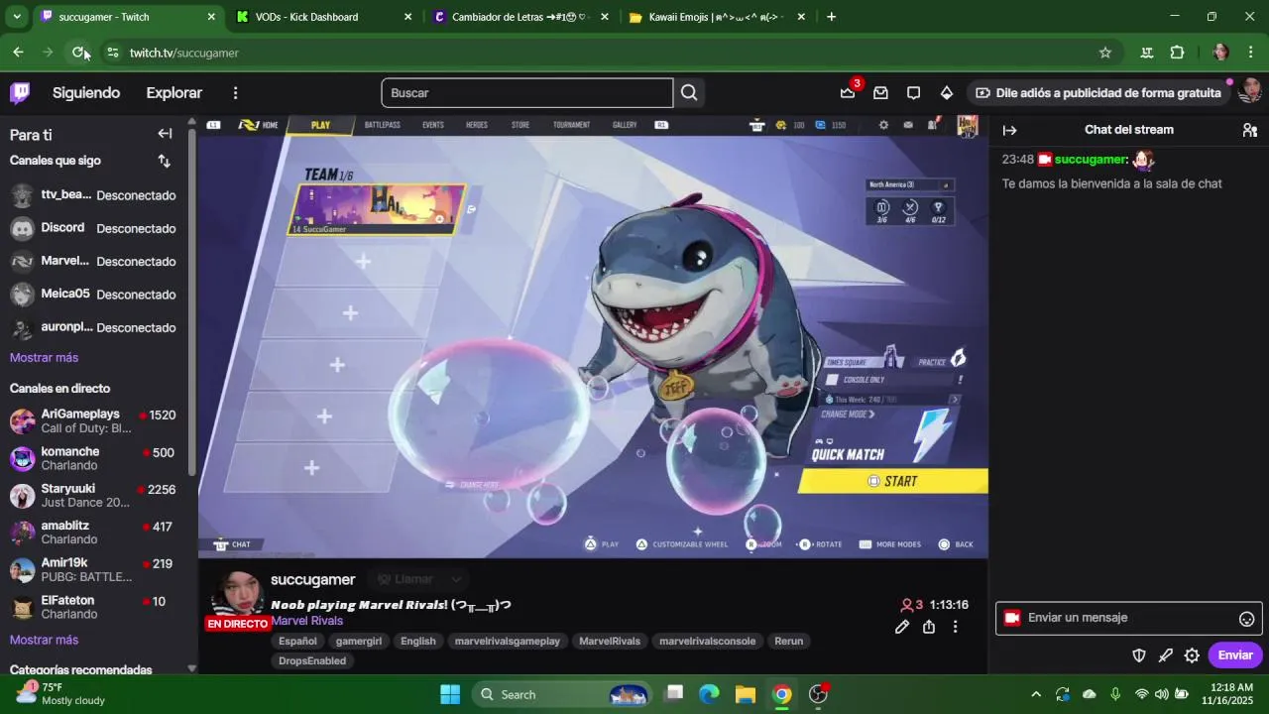Open File Explorer in the taskbar
This screenshot has width=1269, height=714.
(x=745, y=694)
